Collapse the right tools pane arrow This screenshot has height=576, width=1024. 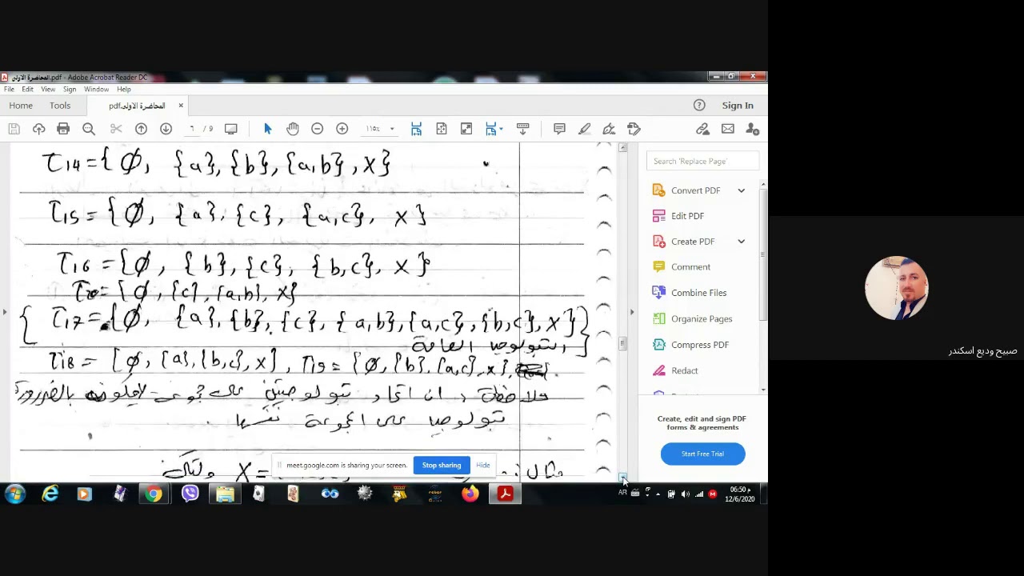(632, 312)
